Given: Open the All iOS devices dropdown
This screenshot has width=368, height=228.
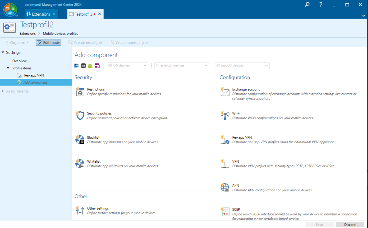Looking at the screenshot, I should point(127,65).
